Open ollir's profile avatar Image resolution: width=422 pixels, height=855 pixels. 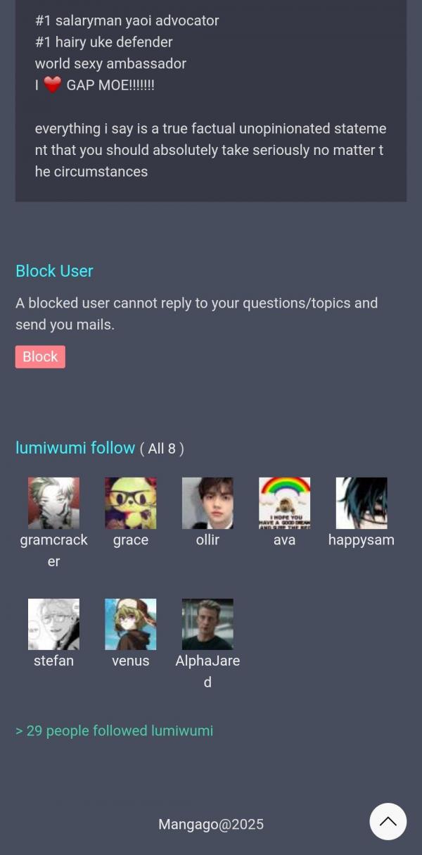pyautogui.click(x=207, y=503)
